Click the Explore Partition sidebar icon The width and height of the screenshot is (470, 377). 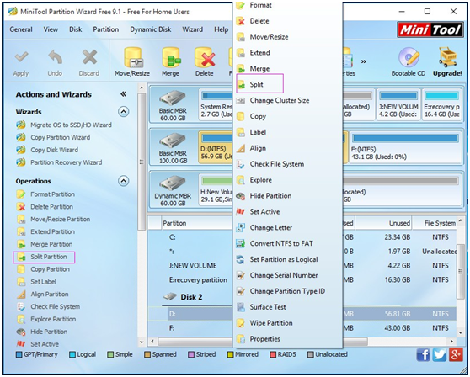21,319
